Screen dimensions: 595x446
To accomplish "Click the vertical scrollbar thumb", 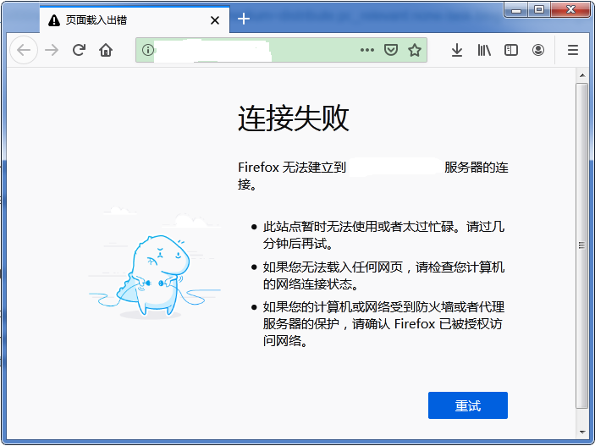I will click(581, 245).
